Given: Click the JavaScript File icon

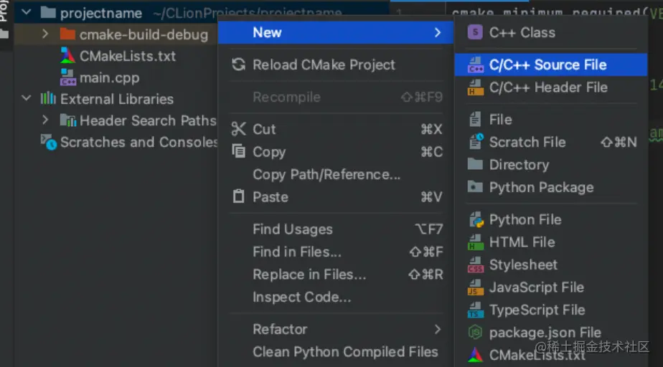Looking at the screenshot, I should [475, 287].
